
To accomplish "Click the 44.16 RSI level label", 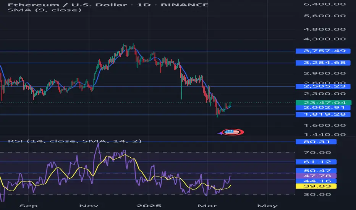I will (x=316, y=181).
